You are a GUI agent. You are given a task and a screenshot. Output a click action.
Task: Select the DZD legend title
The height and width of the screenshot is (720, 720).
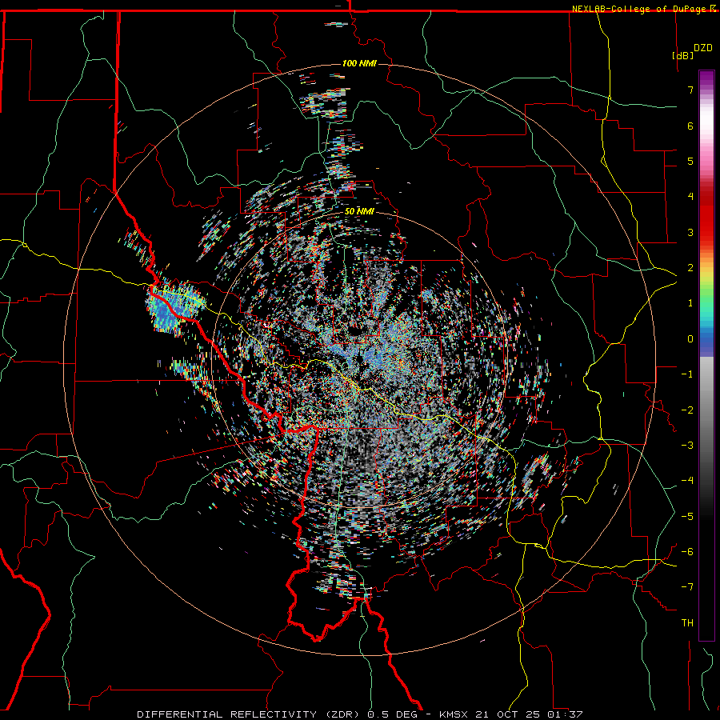pyautogui.click(x=703, y=48)
